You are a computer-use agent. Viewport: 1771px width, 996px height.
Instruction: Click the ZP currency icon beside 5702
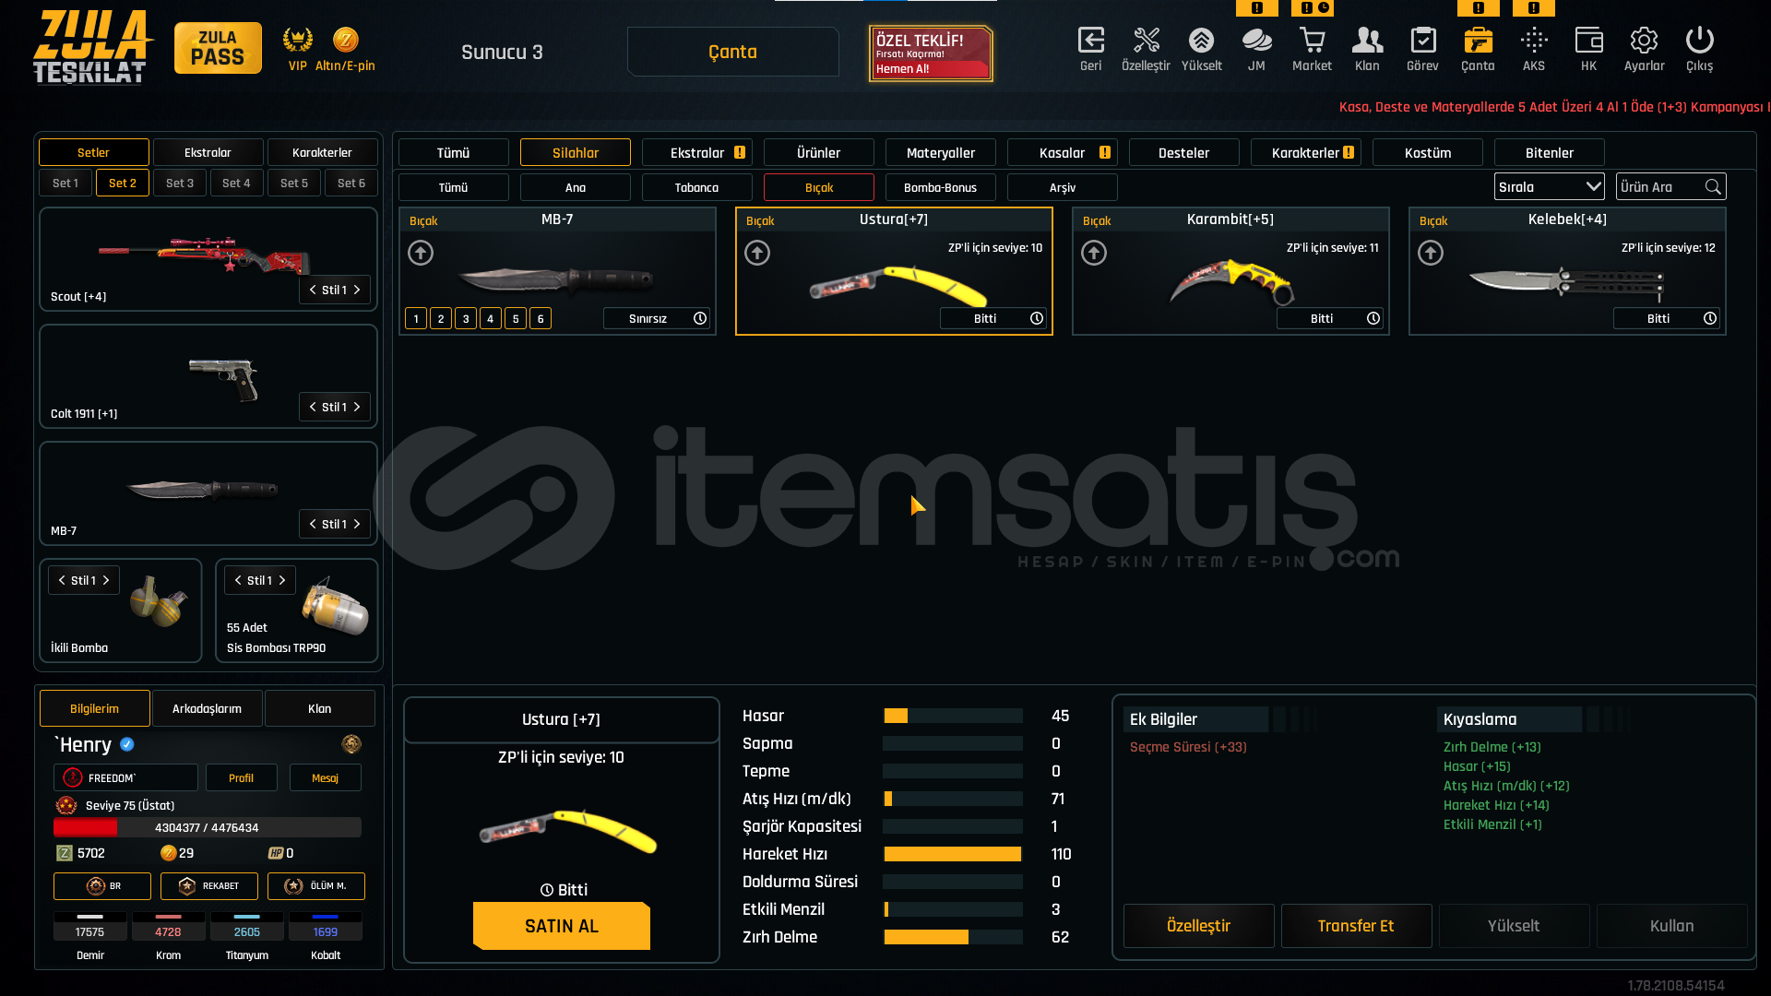tap(65, 853)
